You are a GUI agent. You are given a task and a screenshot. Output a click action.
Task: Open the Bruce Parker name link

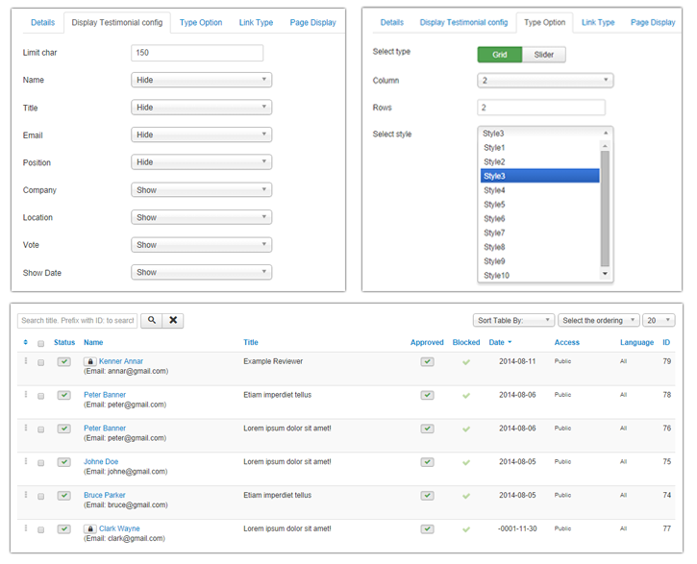pos(105,495)
